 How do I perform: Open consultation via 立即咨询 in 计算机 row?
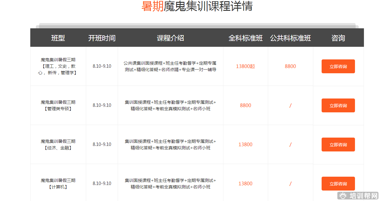(338, 184)
